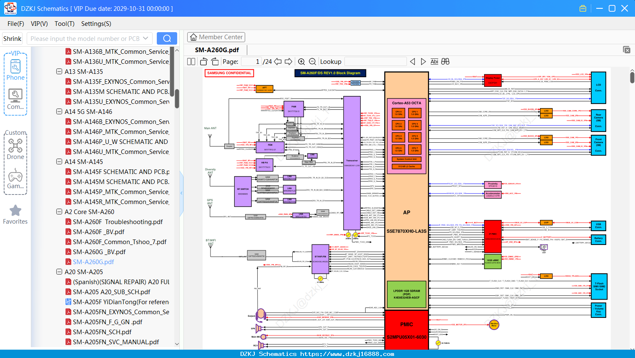
Task: Open SM-A205FN_SVC_MANUAL.pdf
Action: coord(116,342)
